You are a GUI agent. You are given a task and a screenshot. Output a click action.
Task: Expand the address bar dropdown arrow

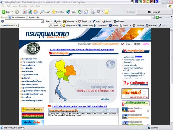click(153, 17)
